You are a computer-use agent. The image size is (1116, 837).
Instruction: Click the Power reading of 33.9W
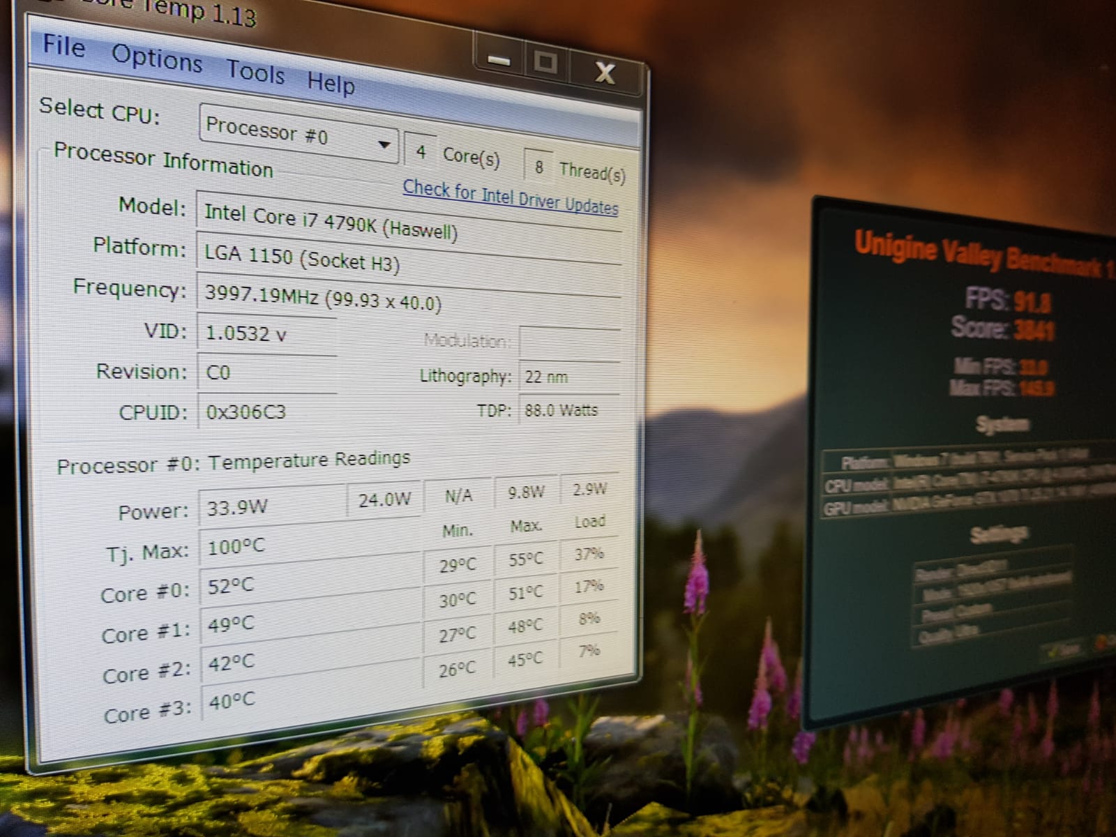272,505
